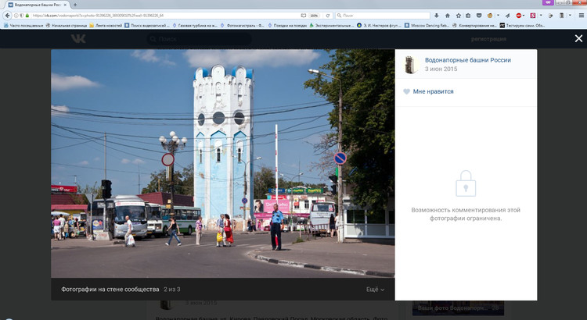Open the purple mask icon in title bar

pyautogui.click(x=548, y=2)
